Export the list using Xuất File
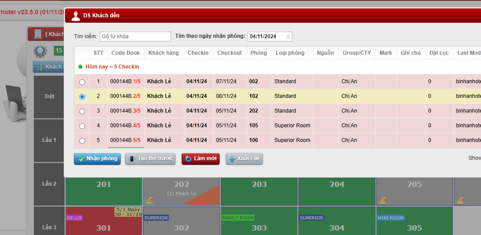Viewport: 481px width, 235px height. pos(244,159)
